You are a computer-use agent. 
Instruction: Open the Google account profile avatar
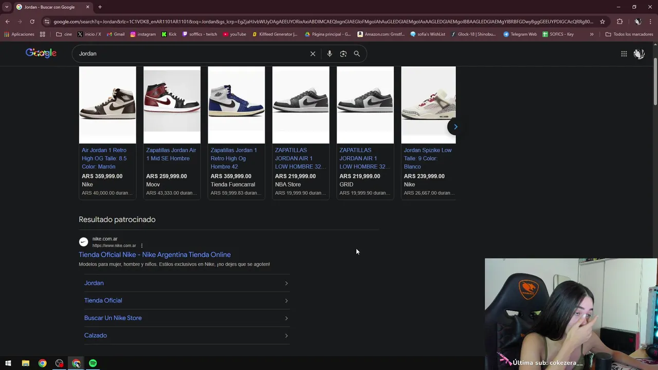click(x=639, y=53)
